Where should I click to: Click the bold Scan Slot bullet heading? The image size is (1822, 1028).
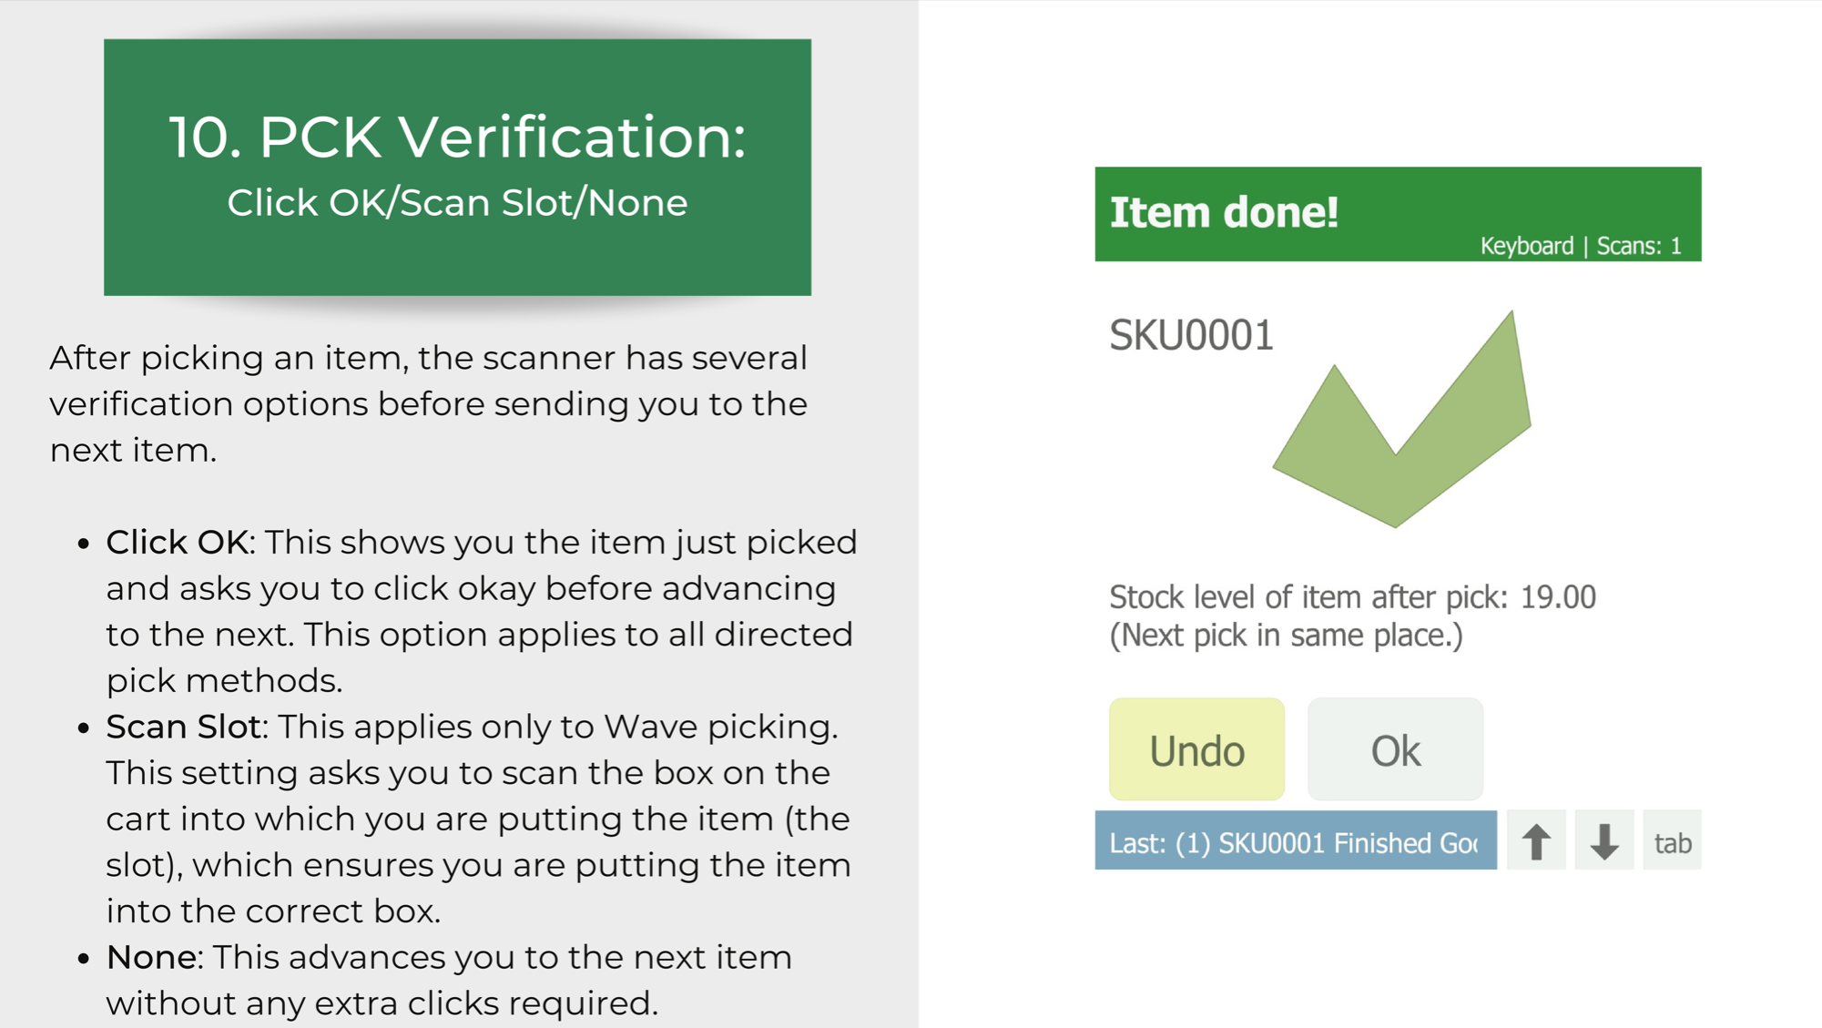(x=184, y=727)
